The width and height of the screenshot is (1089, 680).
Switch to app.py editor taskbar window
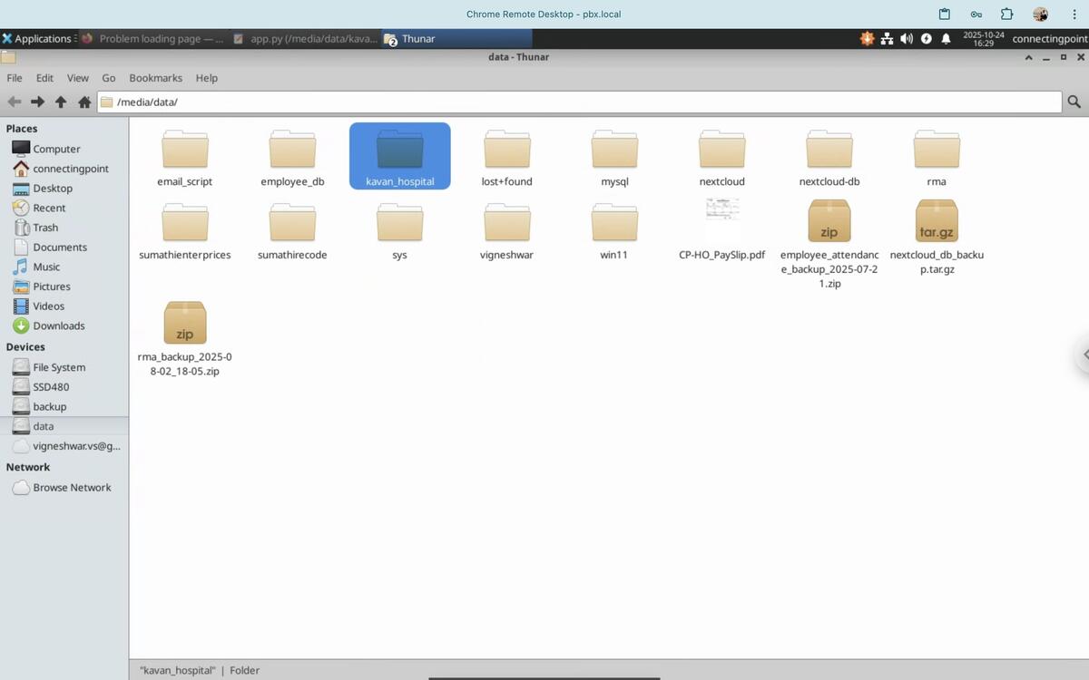pos(304,39)
